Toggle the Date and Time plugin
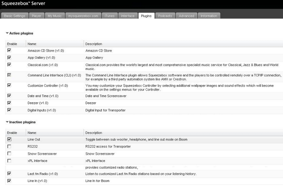The height and width of the screenshot is (186, 283). click(x=9, y=95)
